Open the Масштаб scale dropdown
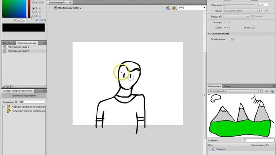The image size is (276, 155). (x=236, y=16)
